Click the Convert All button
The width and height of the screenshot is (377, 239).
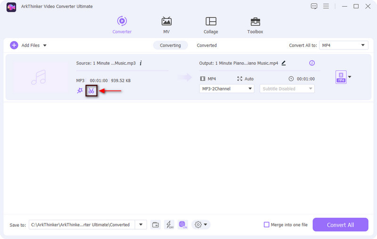click(340, 224)
